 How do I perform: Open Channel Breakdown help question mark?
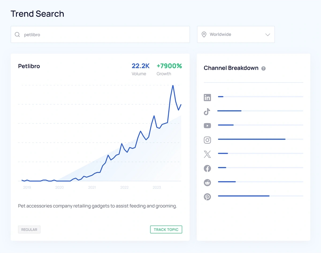(x=263, y=68)
